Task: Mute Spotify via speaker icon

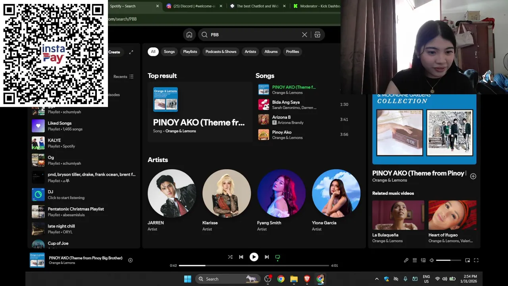Action: 432,260
